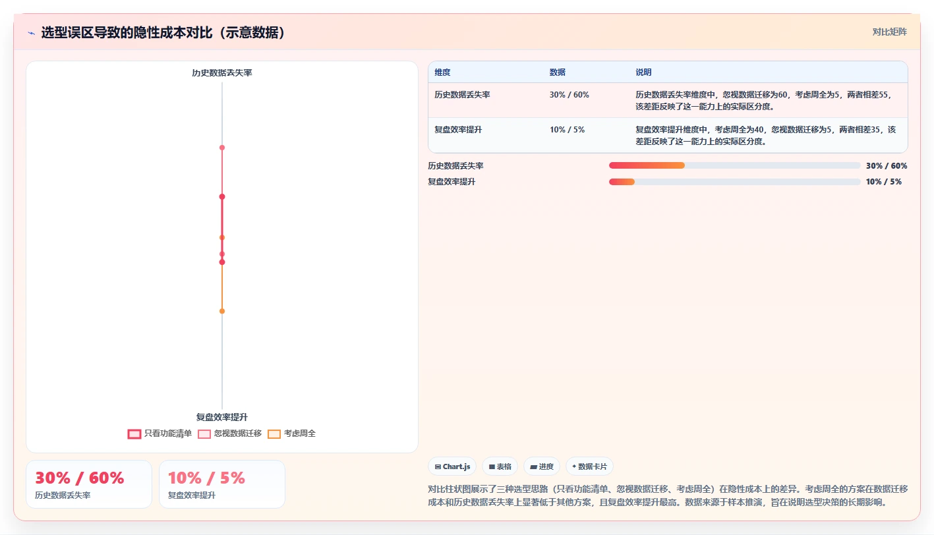Screen dimensions: 934x535
Task: Click the description starting 复盘效率提升维度中
Action: 766,135
